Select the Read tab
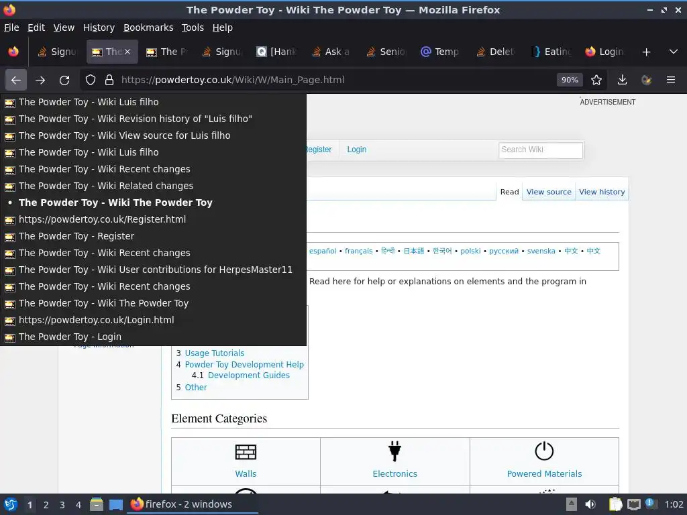The image size is (687, 515). [x=509, y=192]
